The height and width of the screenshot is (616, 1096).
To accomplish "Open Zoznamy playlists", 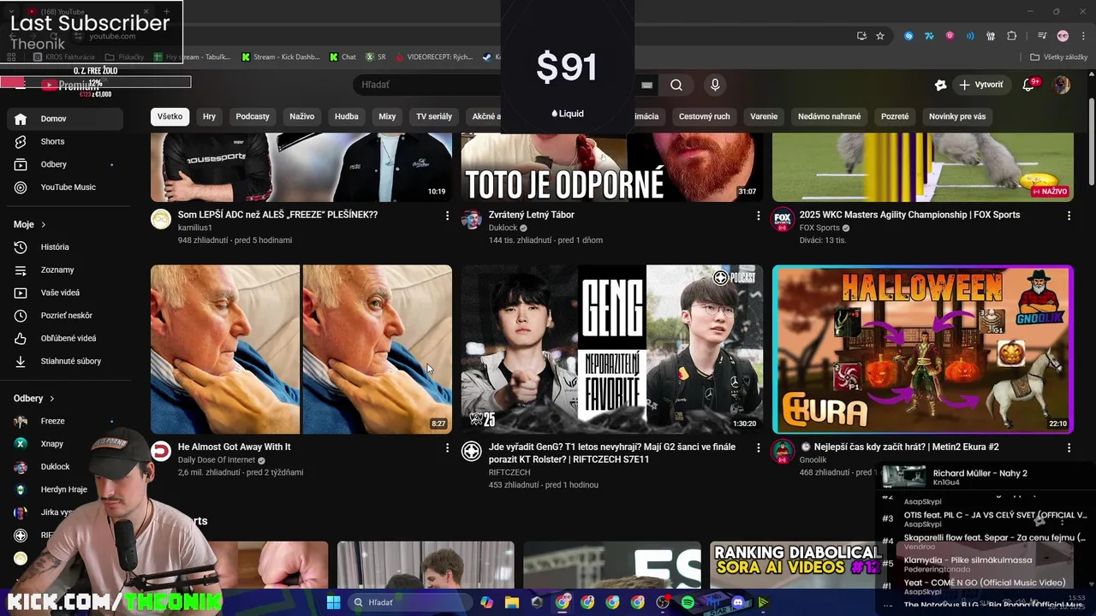I will [65, 270].
